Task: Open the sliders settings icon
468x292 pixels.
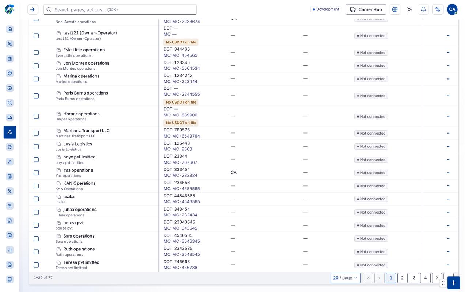Action: coord(438,9)
